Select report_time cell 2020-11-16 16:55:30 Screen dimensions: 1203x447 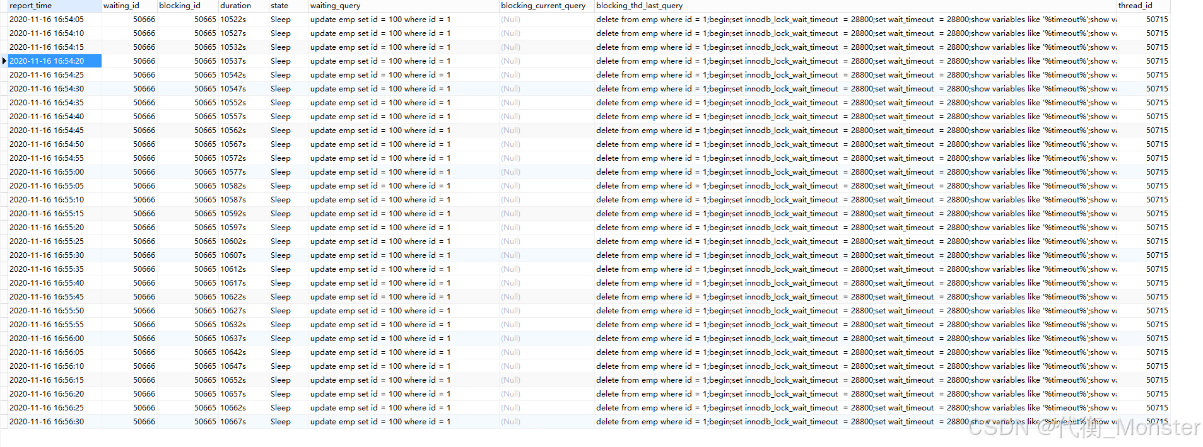(x=54, y=255)
